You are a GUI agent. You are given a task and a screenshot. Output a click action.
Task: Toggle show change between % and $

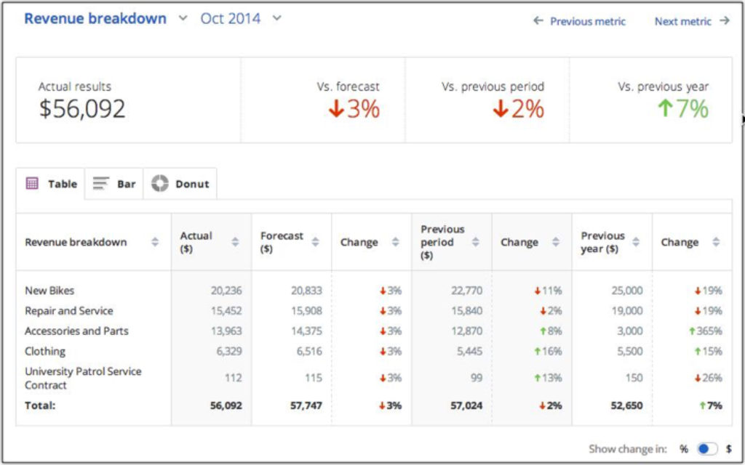[707, 449]
